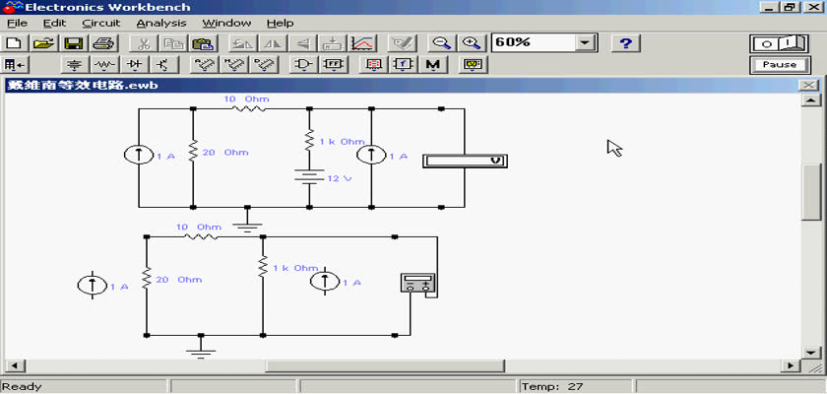Image resolution: width=827 pixels, height=394 pixels.
Task: Open the Digital ICs parts bin
Action: [263, 65]
